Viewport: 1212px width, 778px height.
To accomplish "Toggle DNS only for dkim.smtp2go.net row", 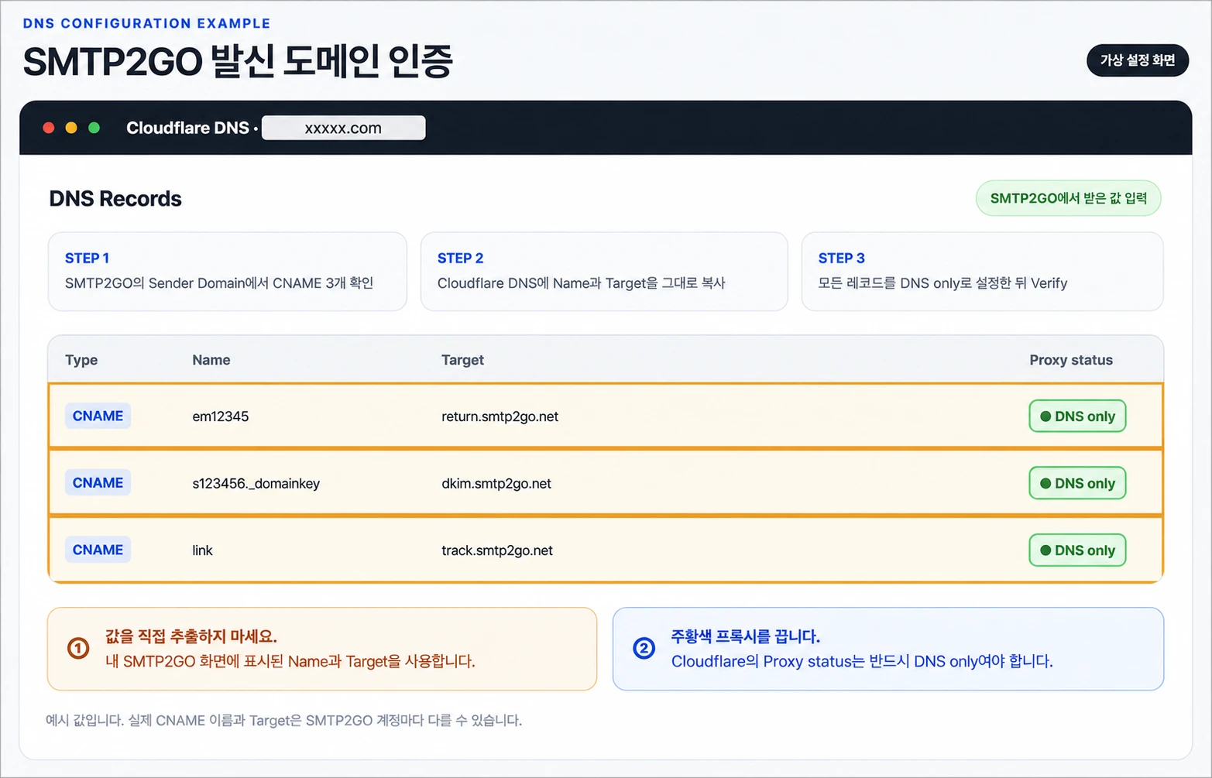I will click(x=1077, y=483).
